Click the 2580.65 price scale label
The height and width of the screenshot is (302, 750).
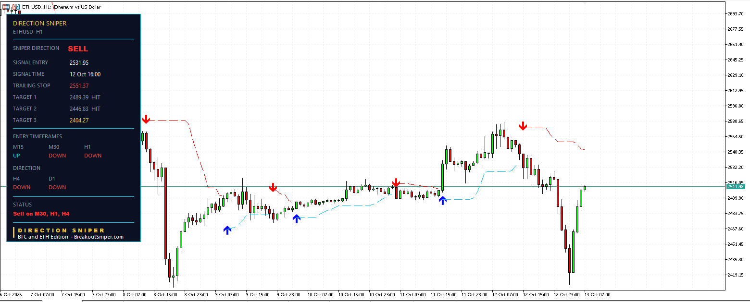point(736,121)
